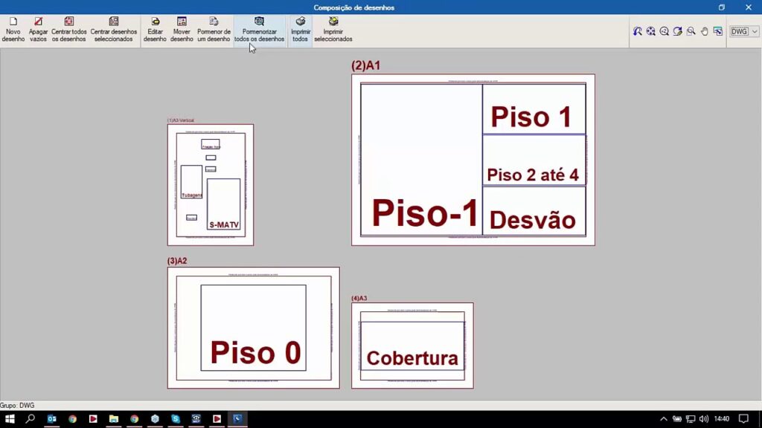Click the Novo desenho toolbar button
Screen dimensions: 762x428
coord(13,29)
